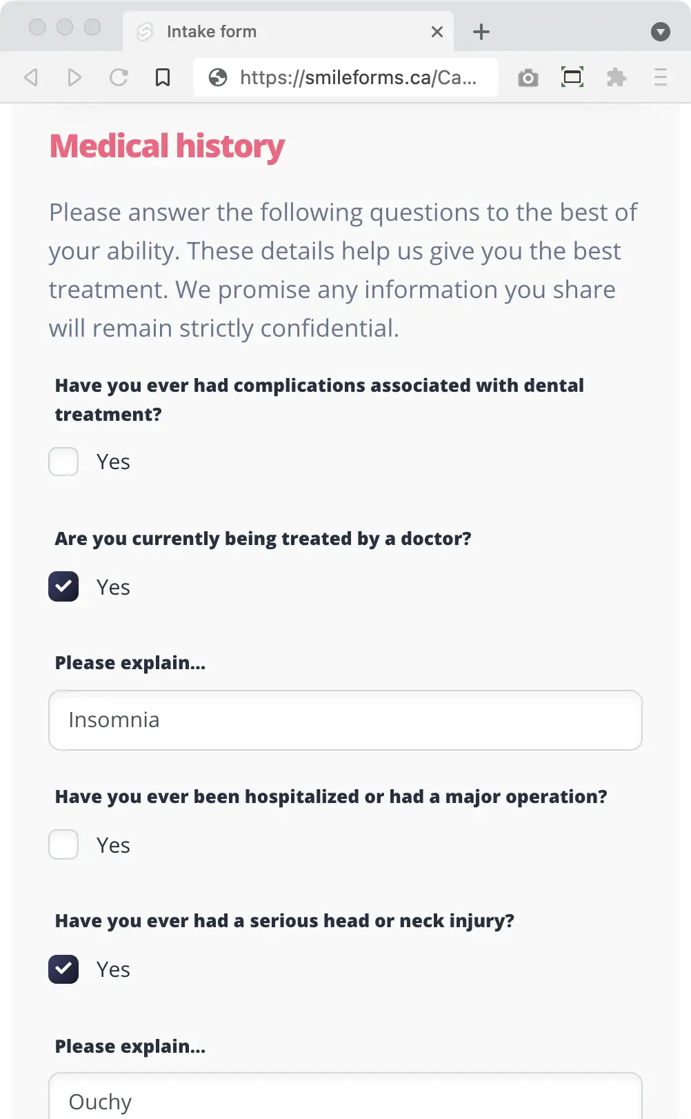The height and width of the screenshot is (1119, 691).
Task: Bookmark the current intake form page
Action: click(163, 77)
